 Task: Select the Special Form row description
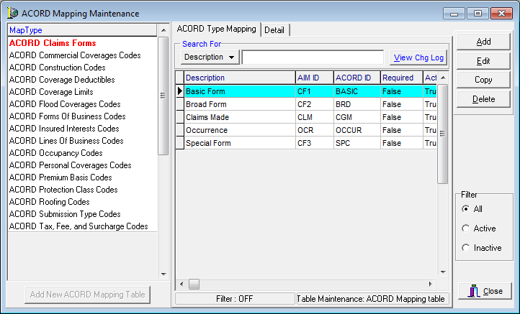(x=240, y=143)
